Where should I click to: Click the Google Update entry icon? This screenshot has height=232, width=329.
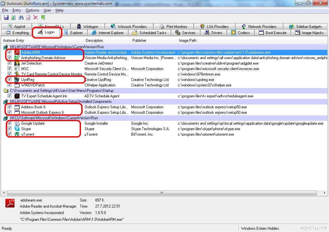coord(17,123)
